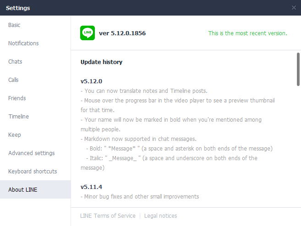Open the Keep settings section
This screenshot has height=226, width=301.
(15, 135)
